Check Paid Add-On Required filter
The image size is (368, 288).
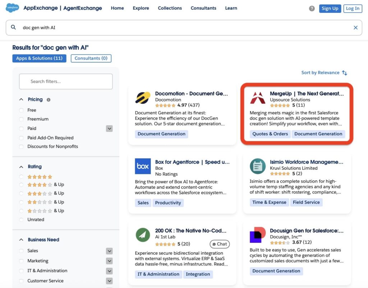(x=21, y=138)
